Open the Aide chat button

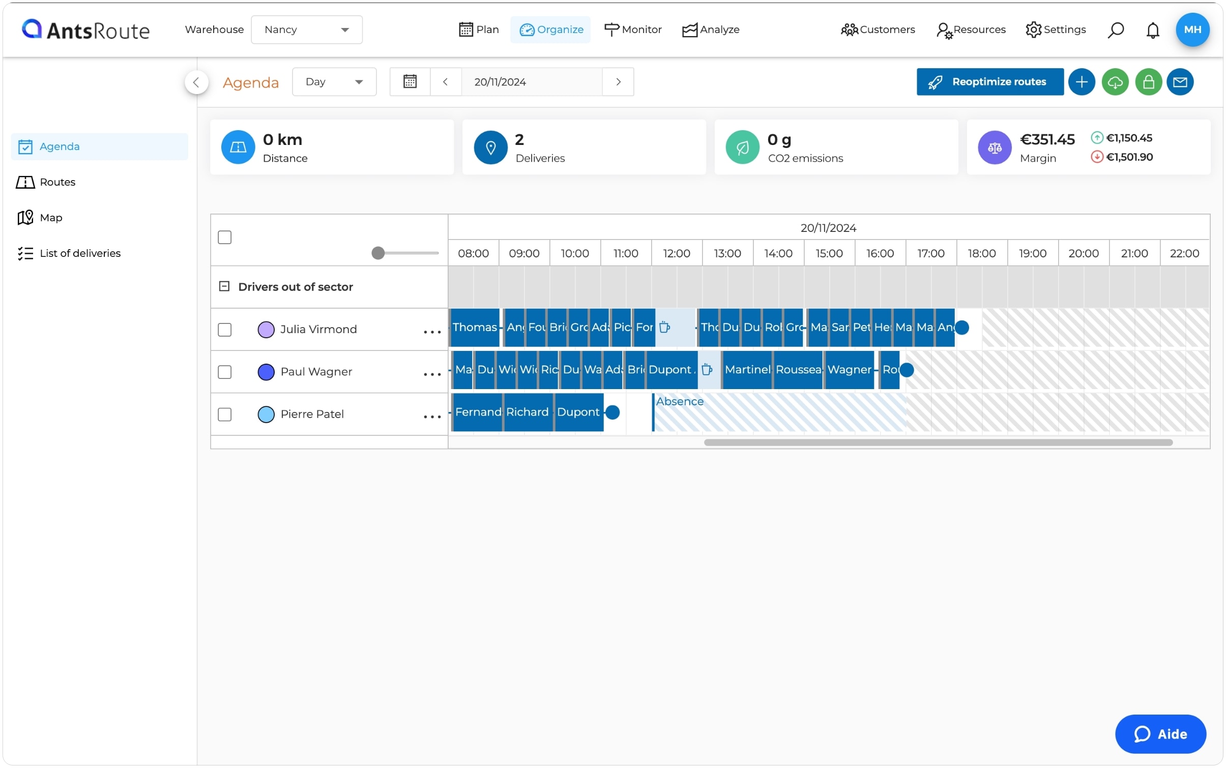click(x=1160, y=734)
